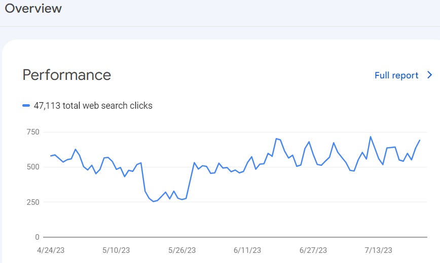The height and width of the screenshot is (263, 440).
Task: Click the Performance card heading
Action: click(x=66, y=75)
